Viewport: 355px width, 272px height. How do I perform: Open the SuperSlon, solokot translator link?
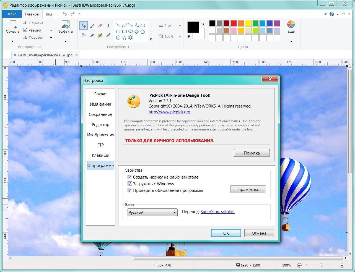point(217,212)
